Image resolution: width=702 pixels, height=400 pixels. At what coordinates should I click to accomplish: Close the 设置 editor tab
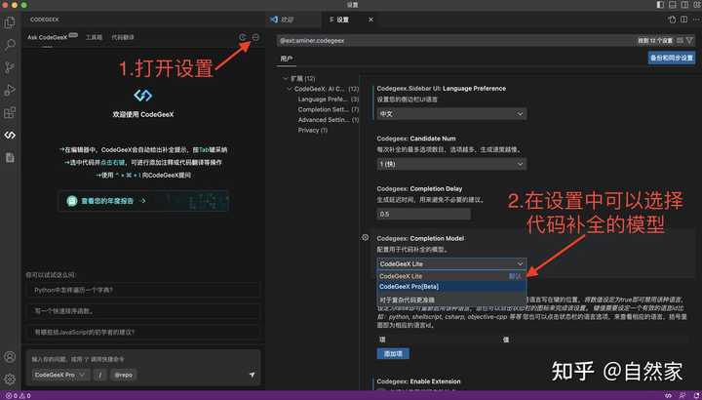[370, 20]
